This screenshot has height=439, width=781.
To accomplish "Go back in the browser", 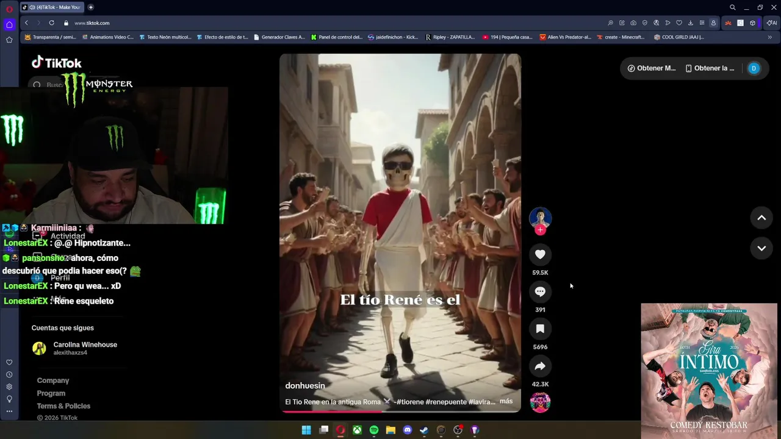I will coord(26,23).
